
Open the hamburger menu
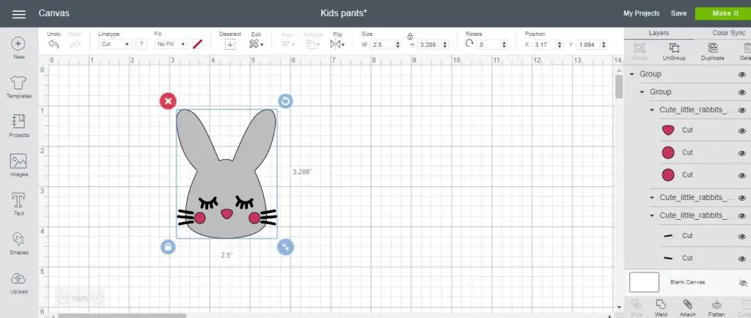coord(18,14)
